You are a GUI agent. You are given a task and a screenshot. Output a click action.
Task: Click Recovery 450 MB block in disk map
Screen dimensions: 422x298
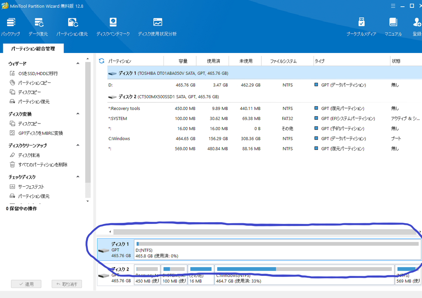coord(147,275)
